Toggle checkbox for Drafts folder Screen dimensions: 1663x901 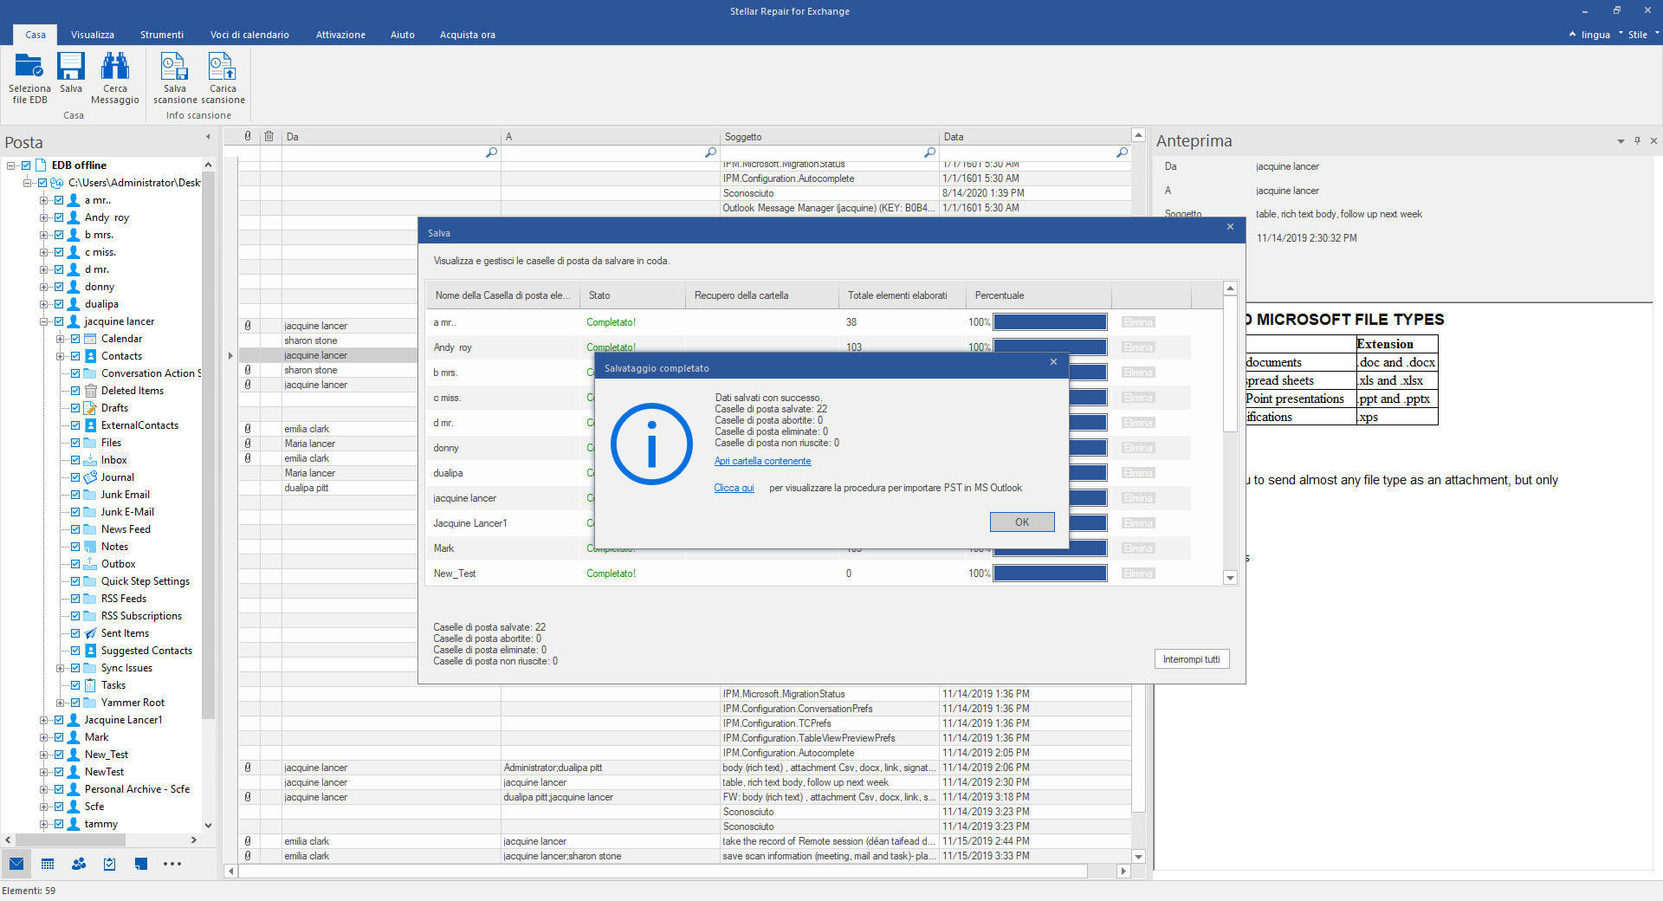pyautogui.click(x=75, y=408)
